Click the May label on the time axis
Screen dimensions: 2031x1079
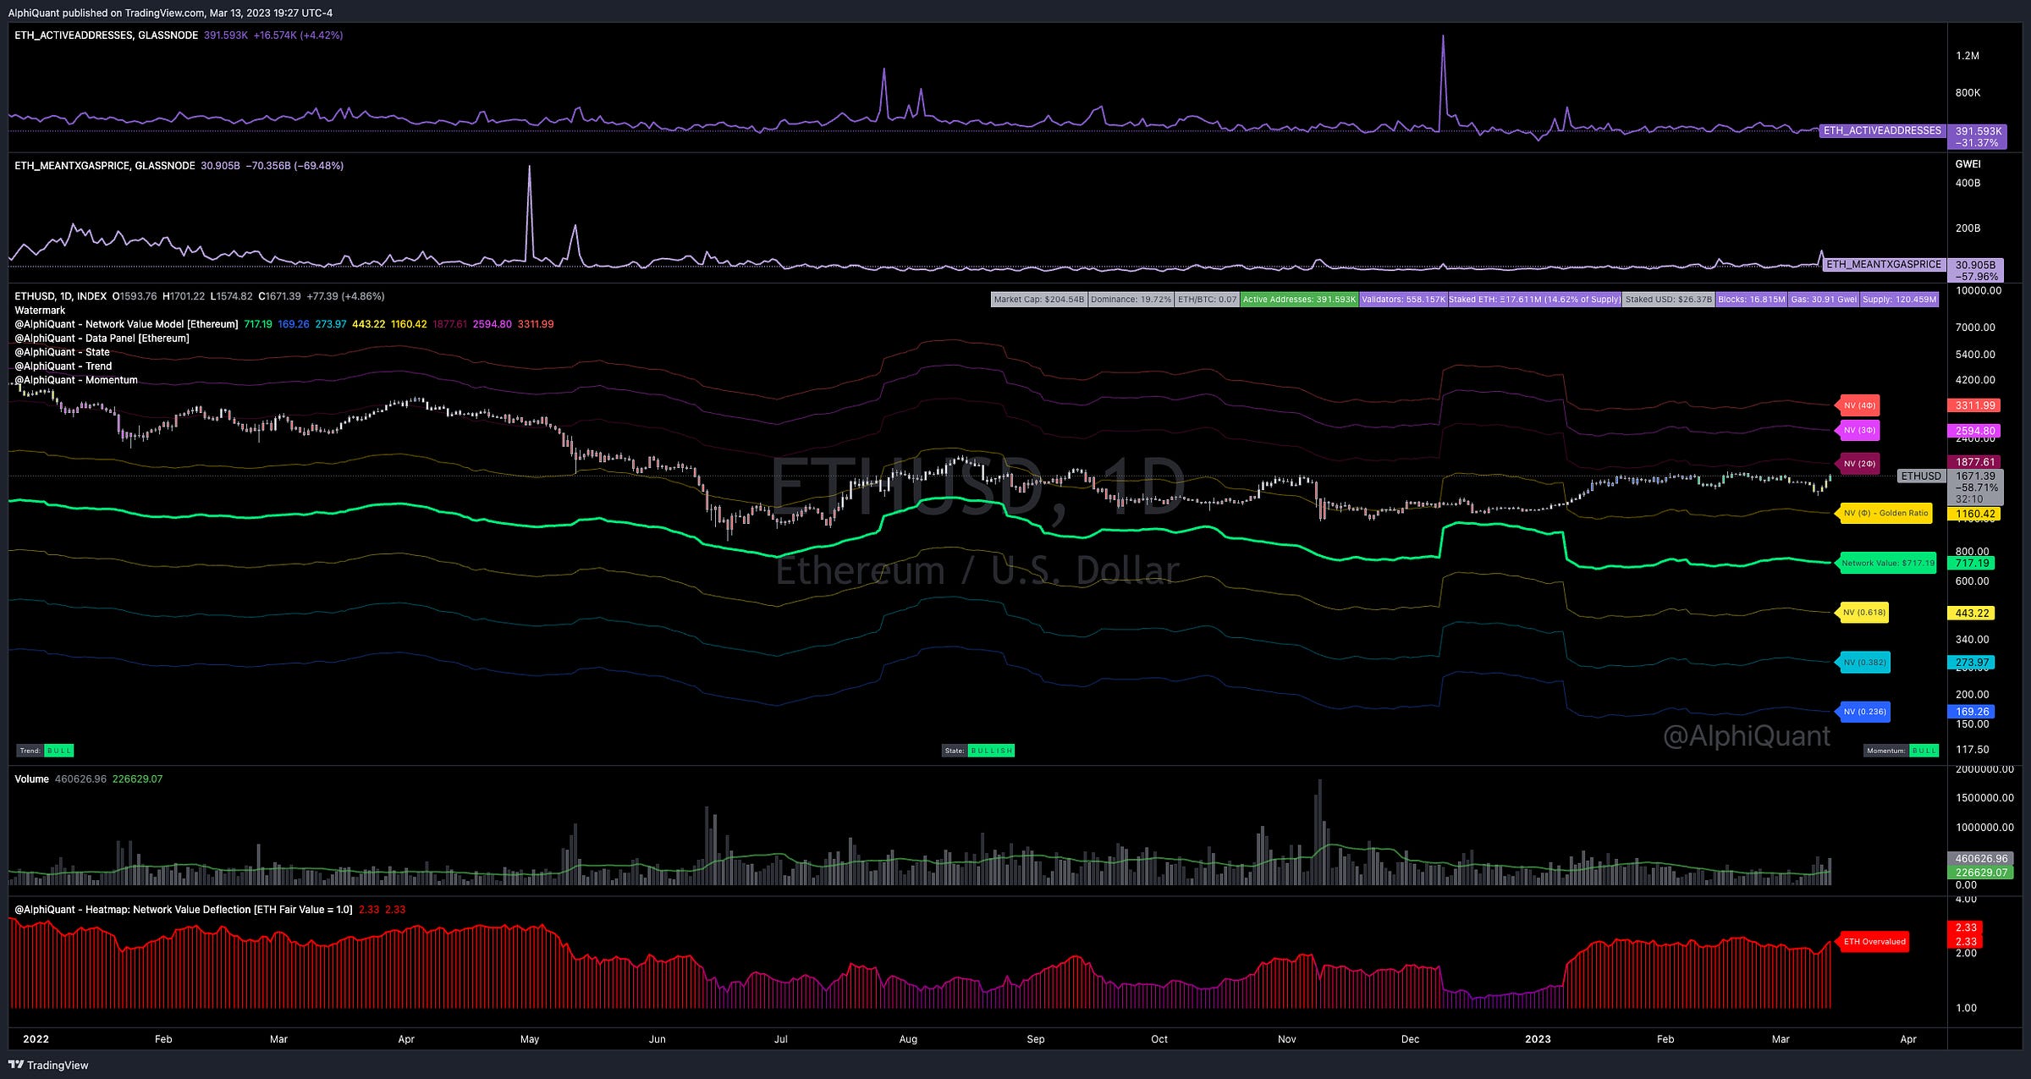tap(530, 1039)
